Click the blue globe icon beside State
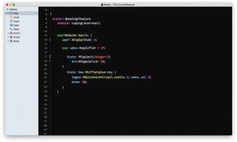This screenshot has height=142, width=237. point(11,25)
